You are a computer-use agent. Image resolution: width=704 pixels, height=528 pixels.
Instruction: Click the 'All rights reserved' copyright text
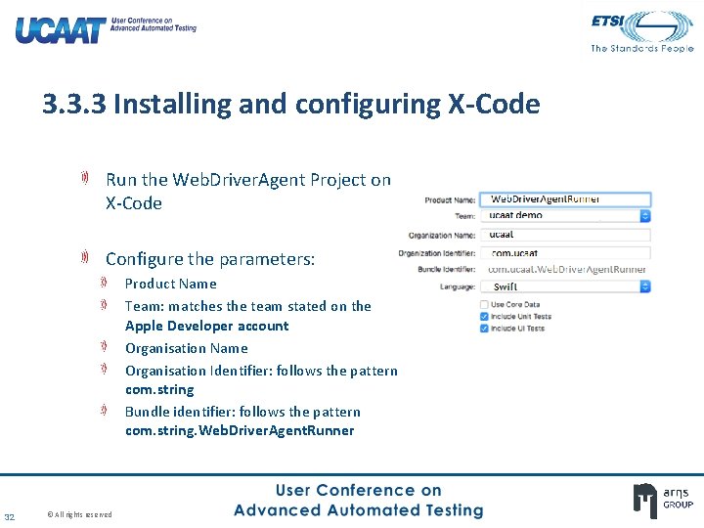79,514
